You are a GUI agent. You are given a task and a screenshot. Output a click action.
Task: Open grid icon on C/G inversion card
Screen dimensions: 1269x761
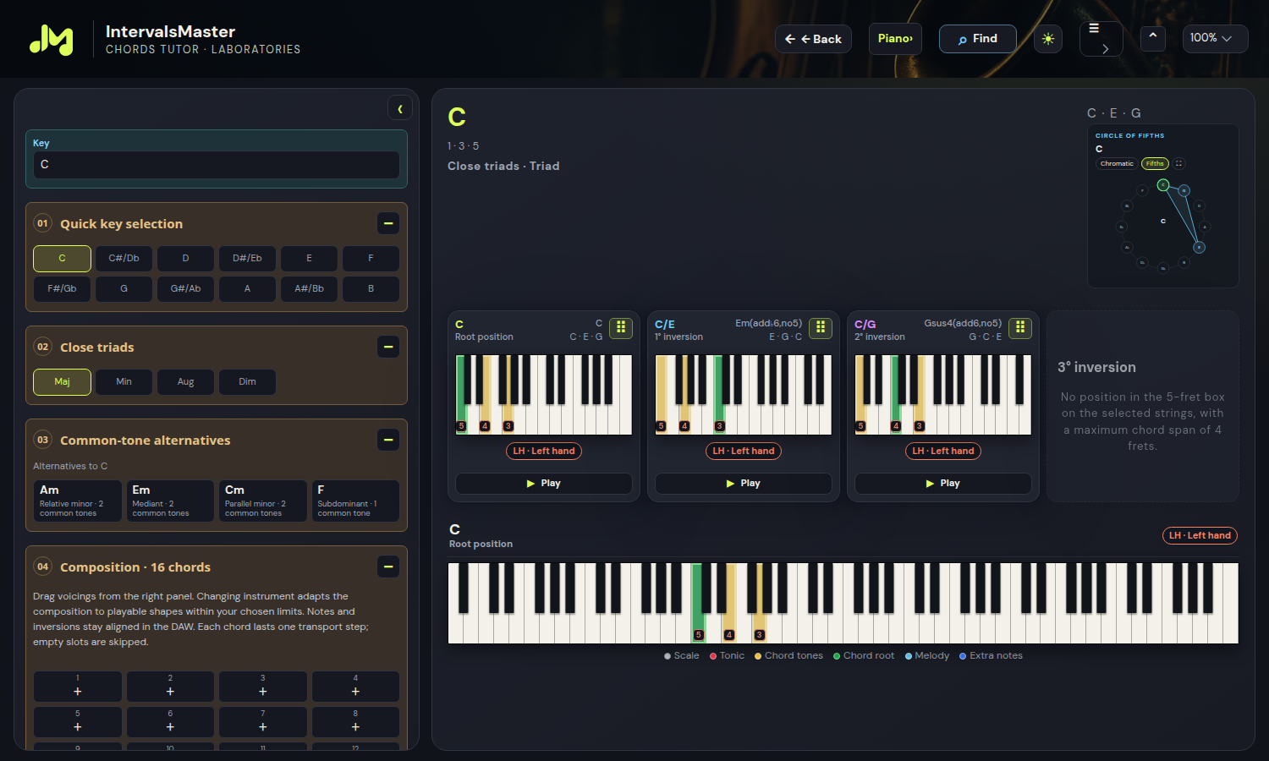(x=1020, y=327)
